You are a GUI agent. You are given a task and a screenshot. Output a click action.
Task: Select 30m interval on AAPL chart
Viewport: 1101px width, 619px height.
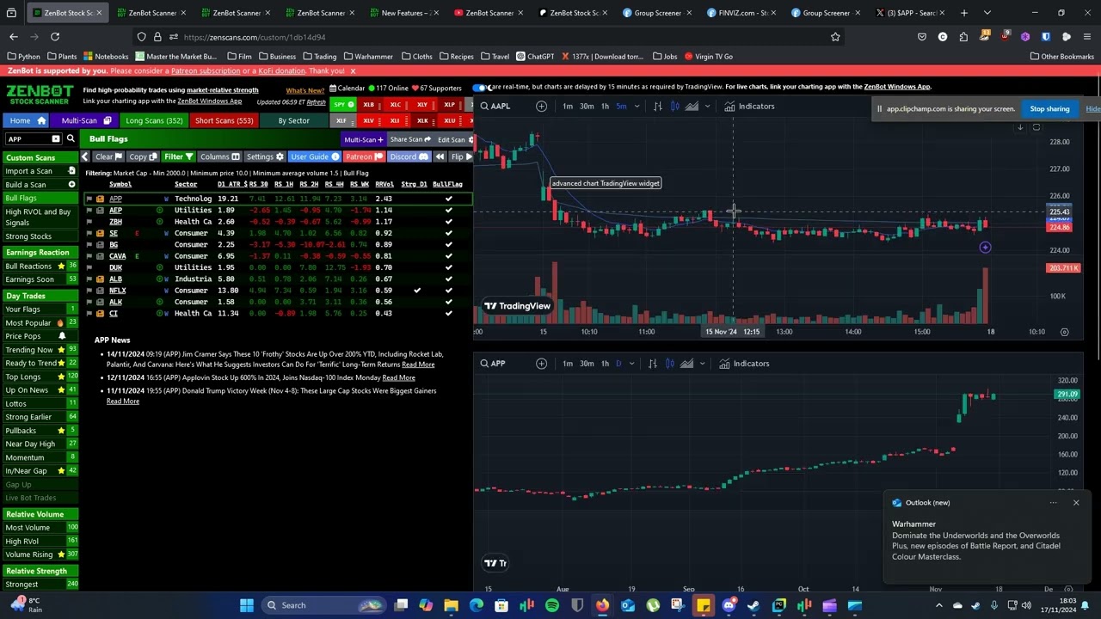pos(587,107)
